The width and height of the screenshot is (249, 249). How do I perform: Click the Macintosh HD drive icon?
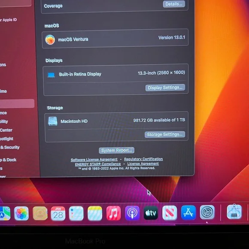[x=53, y=121]
